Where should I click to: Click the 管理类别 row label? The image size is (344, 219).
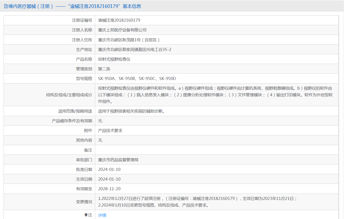click(x=84, y=69)
